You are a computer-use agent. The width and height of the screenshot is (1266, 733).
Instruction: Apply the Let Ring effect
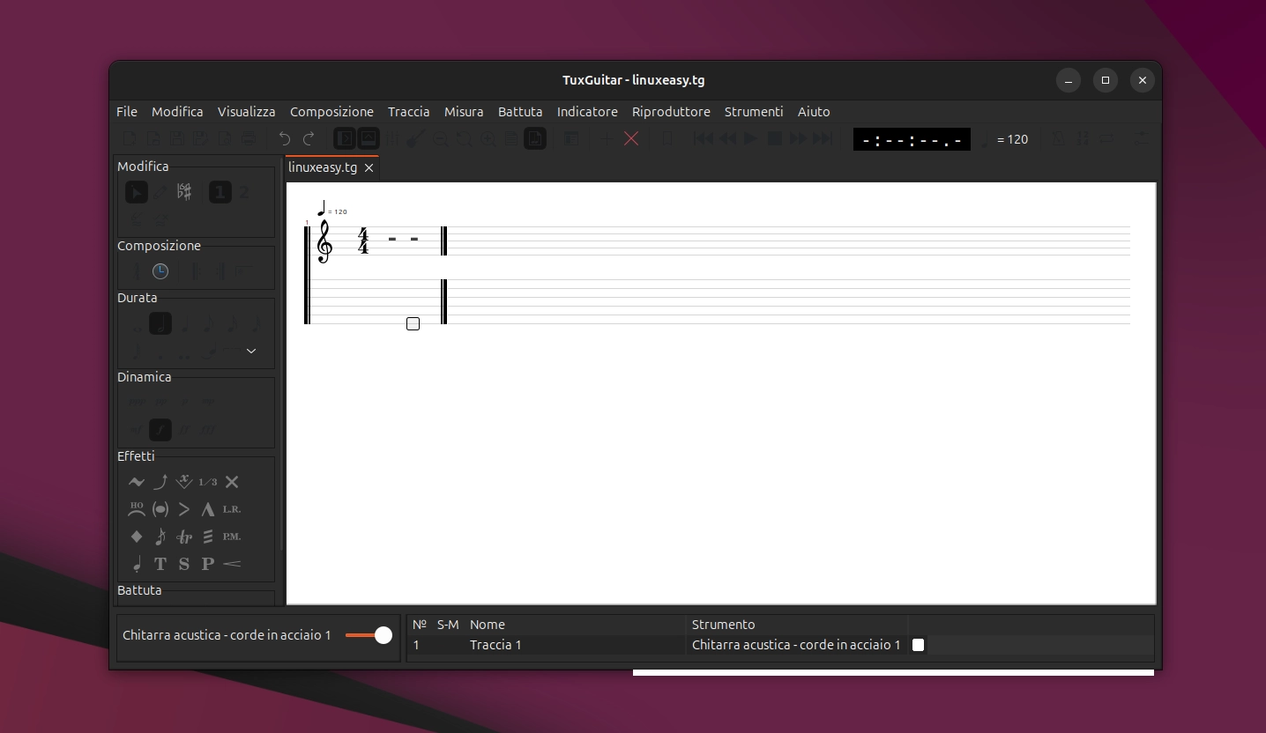[x=231, y=509]
